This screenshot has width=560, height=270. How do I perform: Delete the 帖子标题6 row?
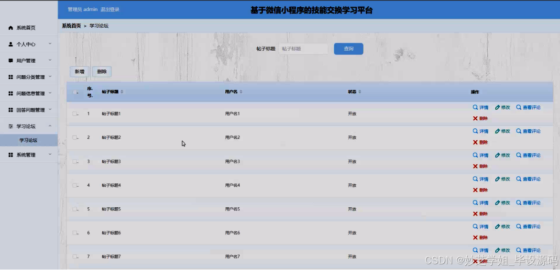click(x=480, y=237)
